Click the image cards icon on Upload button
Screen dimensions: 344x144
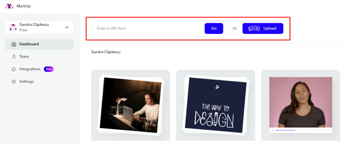254,28
